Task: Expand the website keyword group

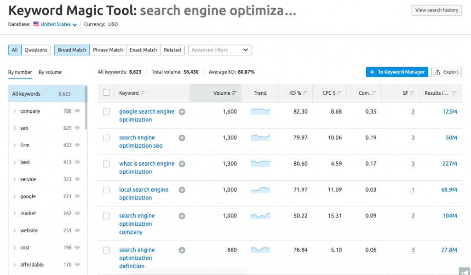Action: click(14, 230)
